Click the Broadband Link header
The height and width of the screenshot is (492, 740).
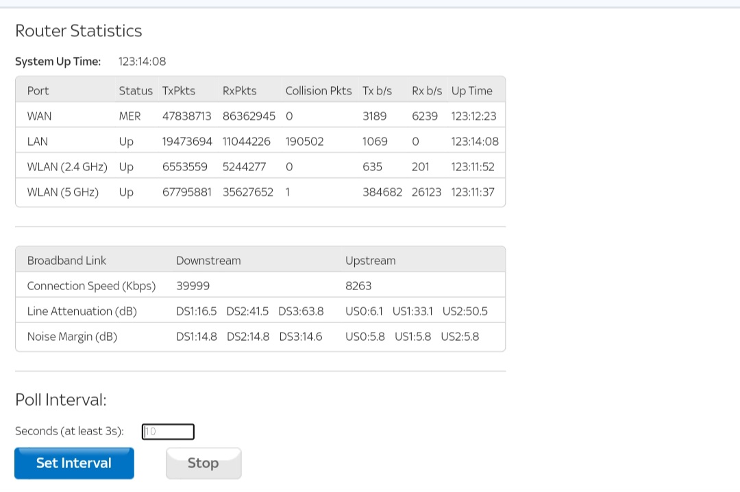(x=66, y=261)
